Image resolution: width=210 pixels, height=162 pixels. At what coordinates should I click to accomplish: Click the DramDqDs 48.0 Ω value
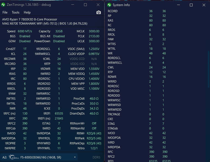(x=94, y=113)
